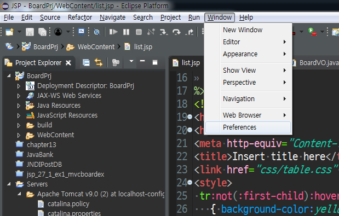Click Collapse All in Project Explorer
The height and width of the screenshot is (216, 339).
click(86, 63)
